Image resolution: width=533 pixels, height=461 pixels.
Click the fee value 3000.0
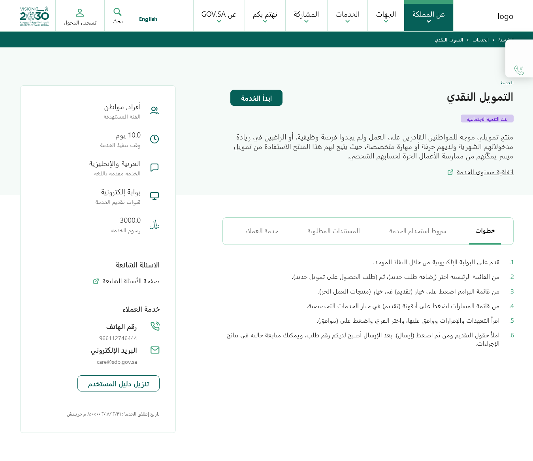(x=130, y=220)
